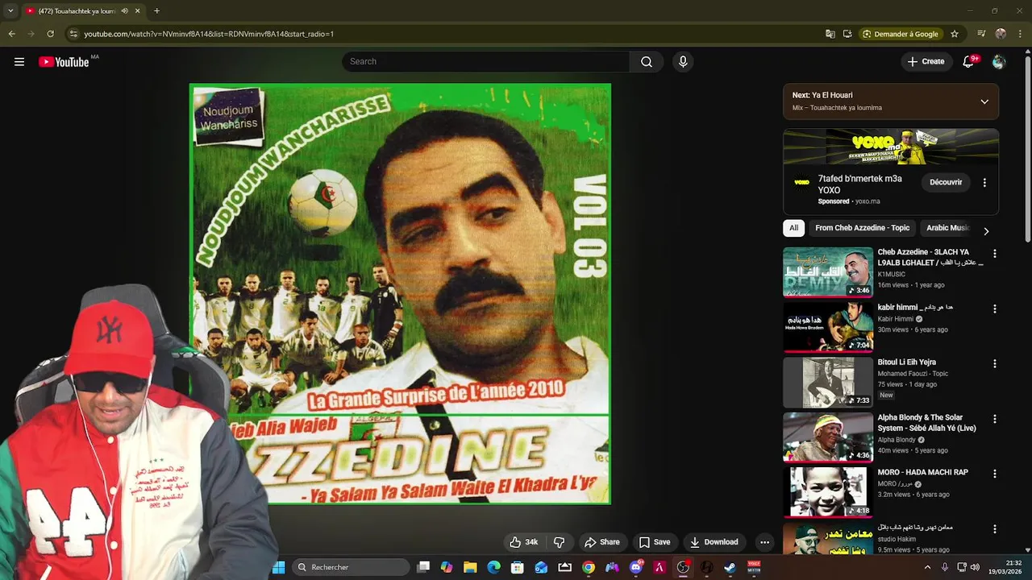Viewport: 1032px width, 580px height.
Task: Open kabir himmi video thumbnail
Action: click(x=828, y=328)
